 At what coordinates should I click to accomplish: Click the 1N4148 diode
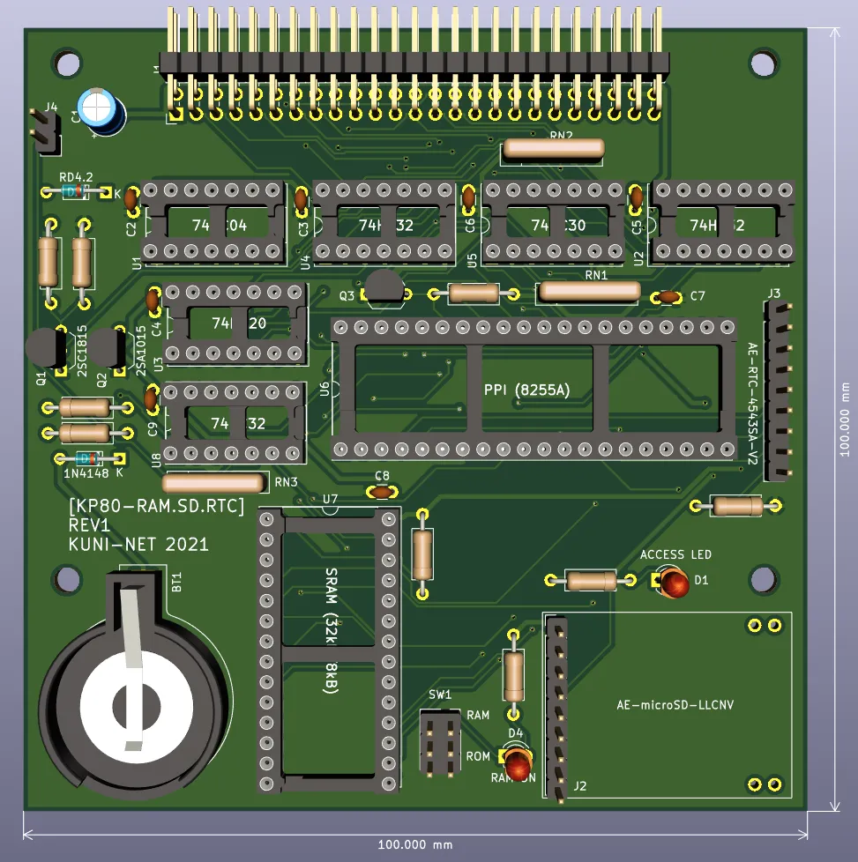pos(88,458)
